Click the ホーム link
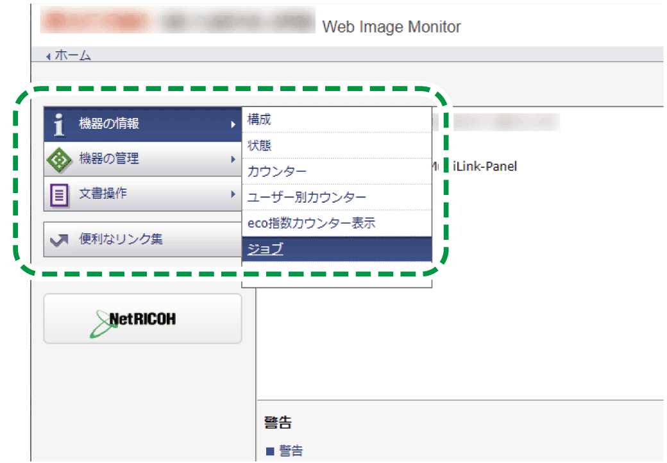667x463 pixels. 71,56
